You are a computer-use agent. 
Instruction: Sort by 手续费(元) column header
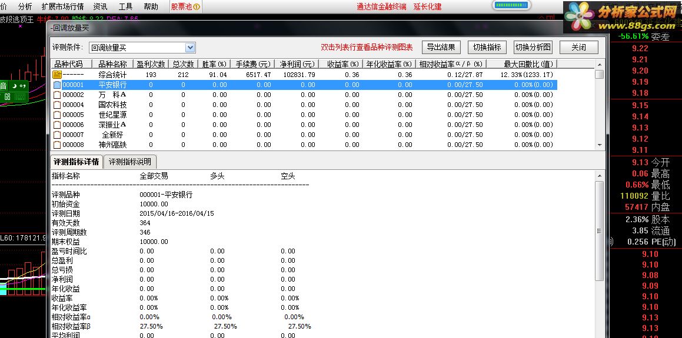(x=253, y=64)
